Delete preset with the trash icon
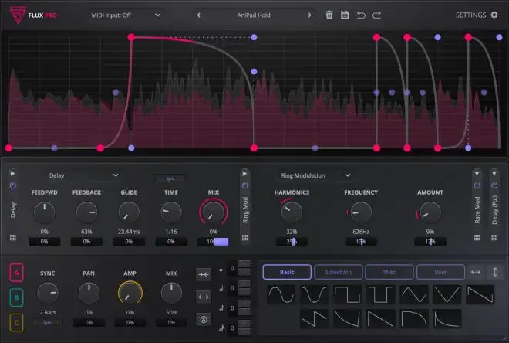This screenshot has height=343, width=509. (x=329, y=15)
